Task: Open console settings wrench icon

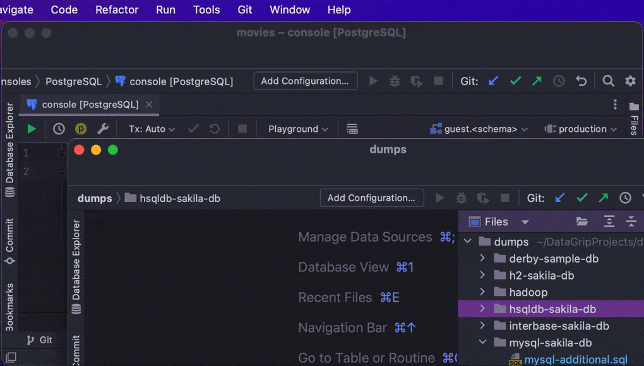Action: tap(103, 129)
